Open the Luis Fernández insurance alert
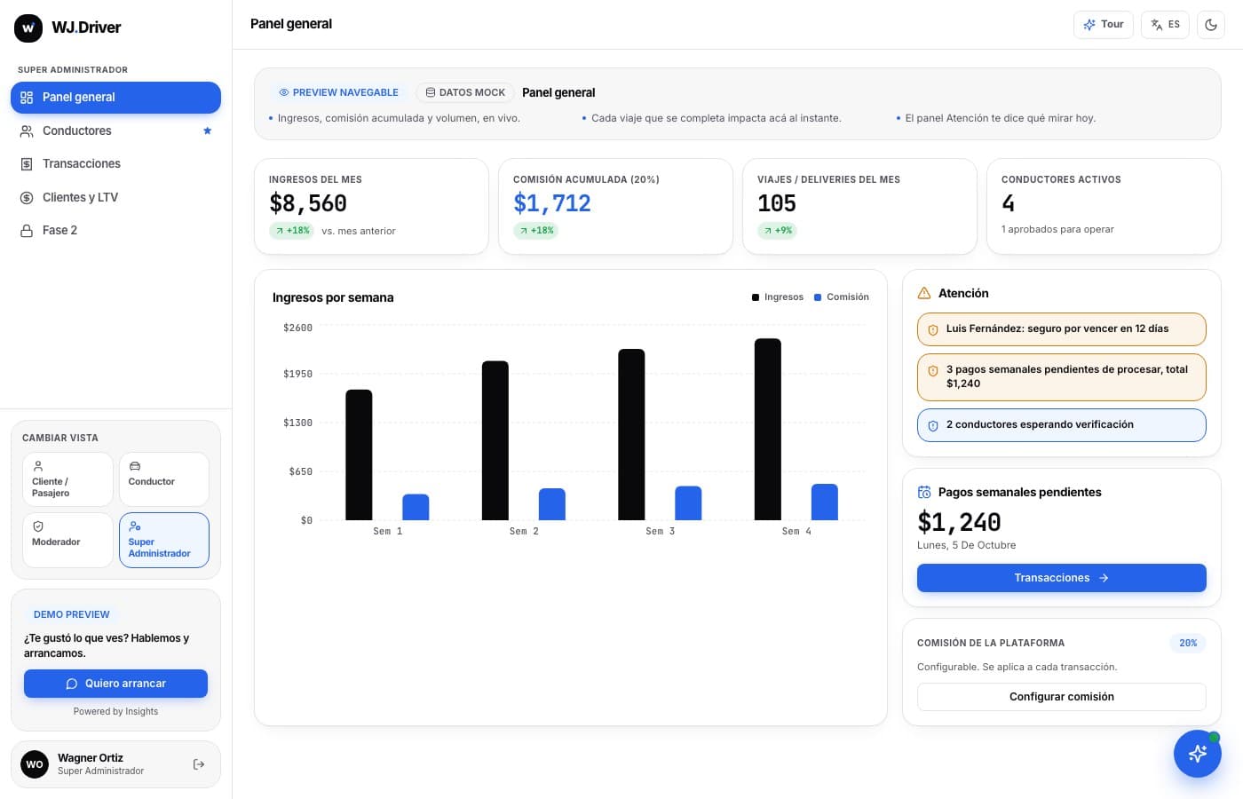Viewport: 1243px width, 799px height. tap(1062, 329)
